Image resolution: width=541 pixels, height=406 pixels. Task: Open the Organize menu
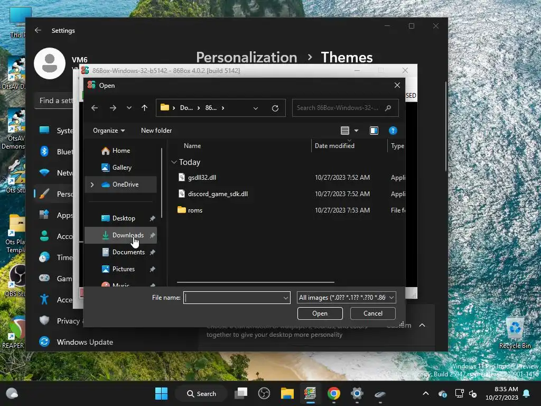109,131
